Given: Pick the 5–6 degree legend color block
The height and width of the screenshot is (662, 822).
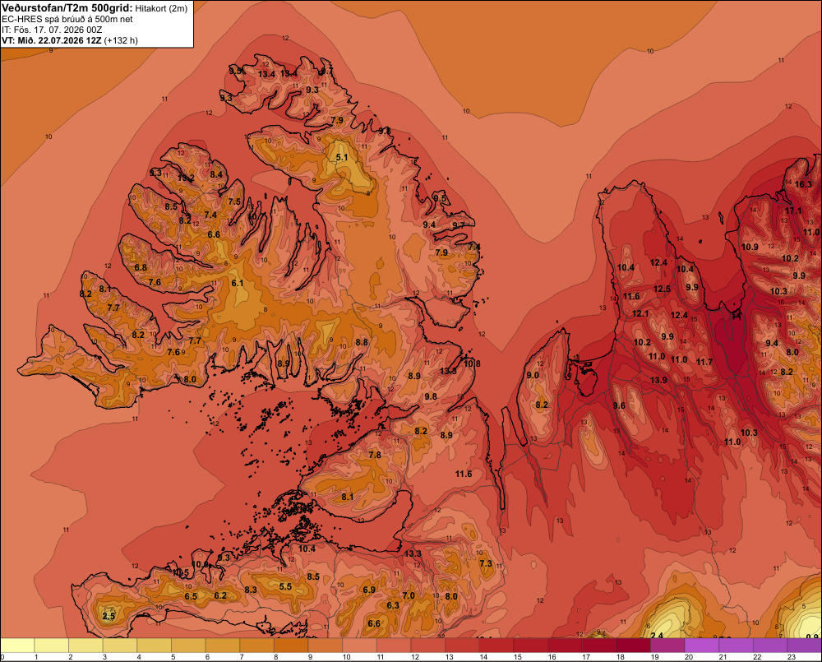Looking at the screenshot, I should click(x=189, y=646).
